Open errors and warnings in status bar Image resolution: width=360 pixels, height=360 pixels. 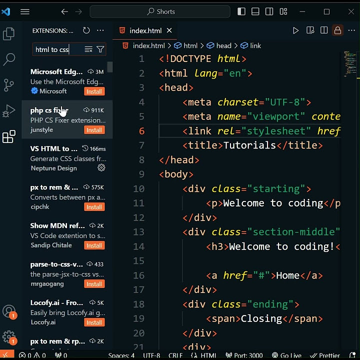tap(32, 355)
